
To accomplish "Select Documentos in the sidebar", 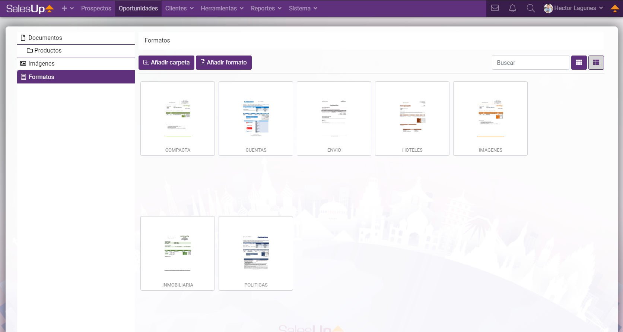I will pos(76,38).
